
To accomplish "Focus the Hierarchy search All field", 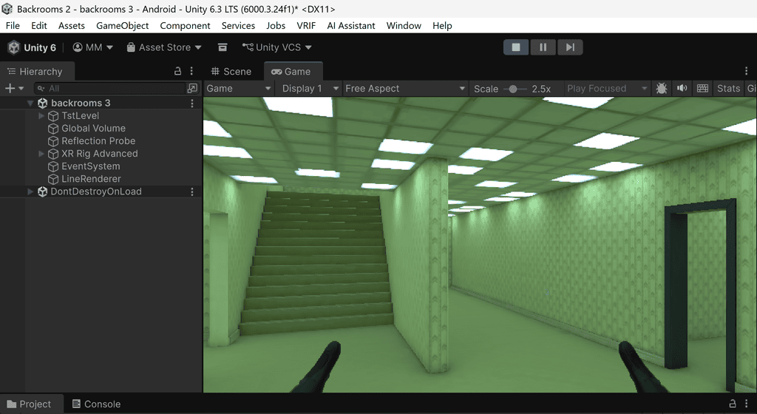I will tap(110, 88).
